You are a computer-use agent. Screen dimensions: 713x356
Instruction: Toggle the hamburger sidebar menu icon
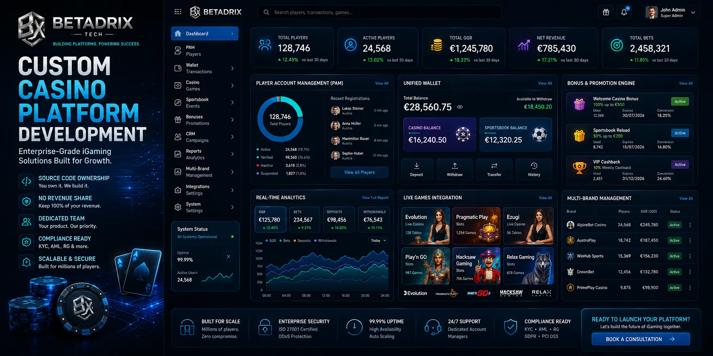coord(178,12)
